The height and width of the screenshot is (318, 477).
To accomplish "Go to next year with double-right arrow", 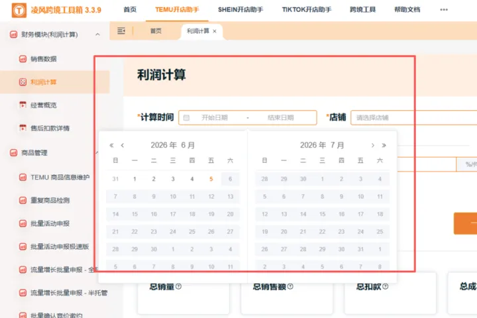I will (384, 145).
